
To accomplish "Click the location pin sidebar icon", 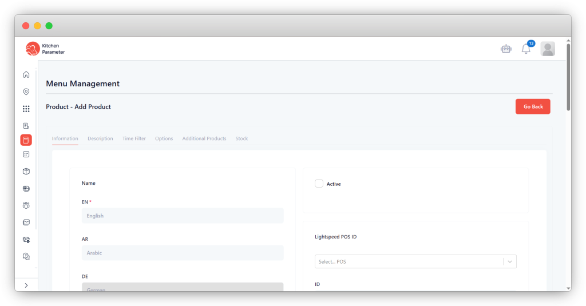I will click(x=26, y=92).
